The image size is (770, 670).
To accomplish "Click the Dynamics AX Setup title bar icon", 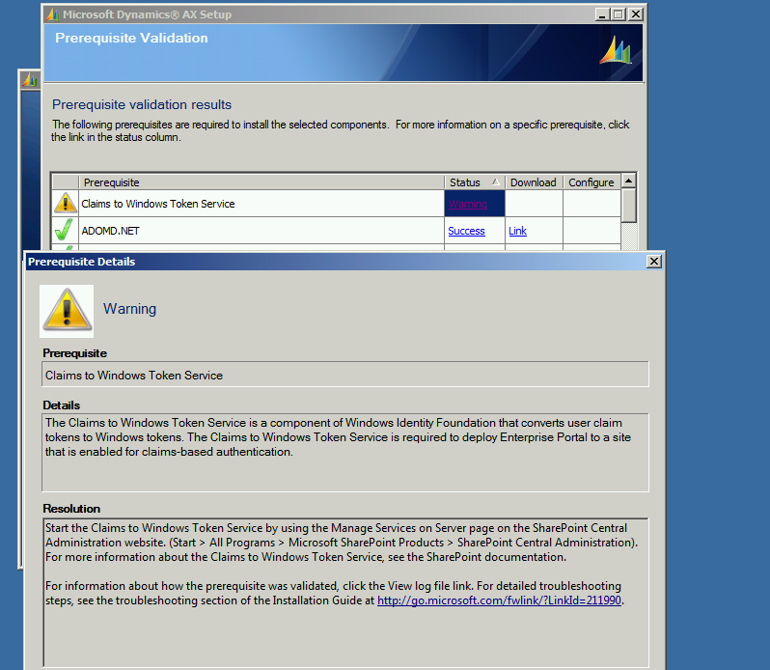I will 52,14.
